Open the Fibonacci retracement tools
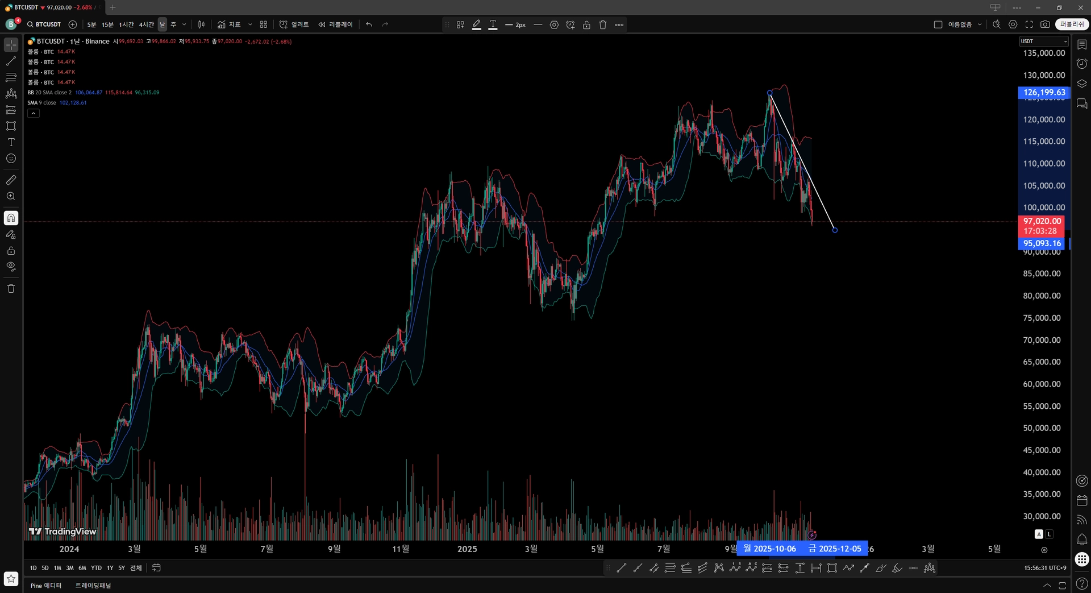This screenshot has width=1091, height=593. (11, 77)
